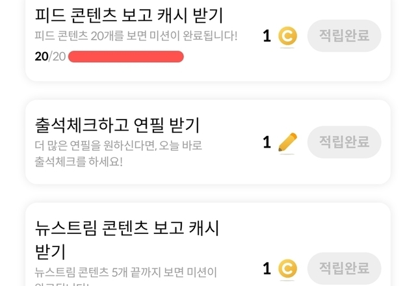Click reward amount 1 beside the feed coin
This screenshot has width=416, height=286.
(x=266, y=36)
